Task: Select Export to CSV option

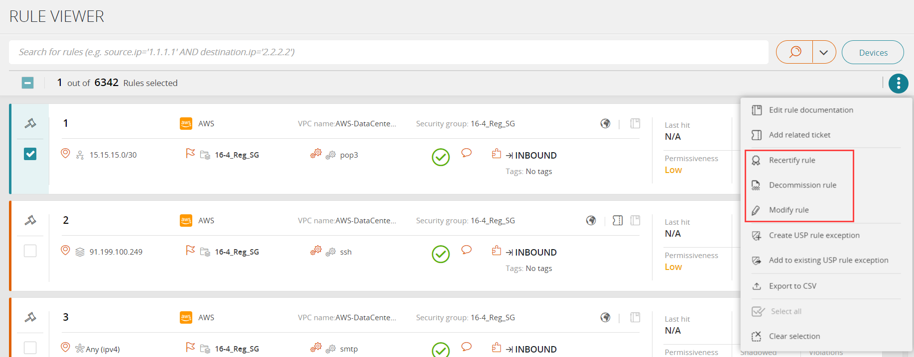Action: (792, 286)
